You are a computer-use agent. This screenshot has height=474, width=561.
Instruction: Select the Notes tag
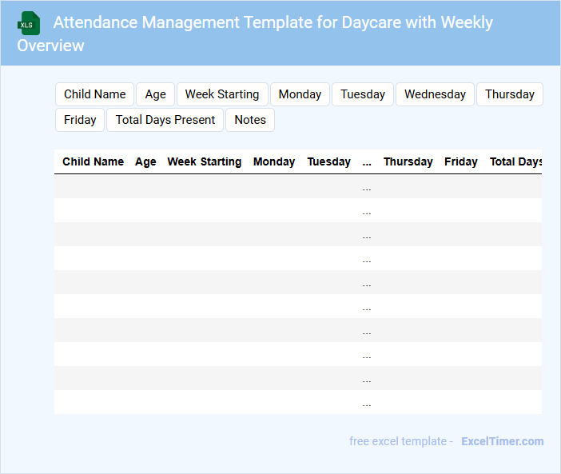pyautogui.click(x=250, y=120)
